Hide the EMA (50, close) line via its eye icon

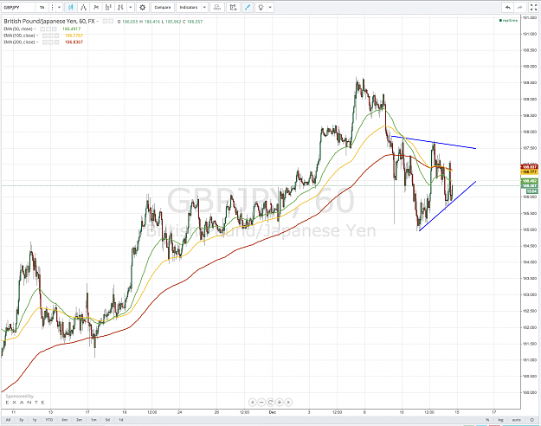[42, 29]
